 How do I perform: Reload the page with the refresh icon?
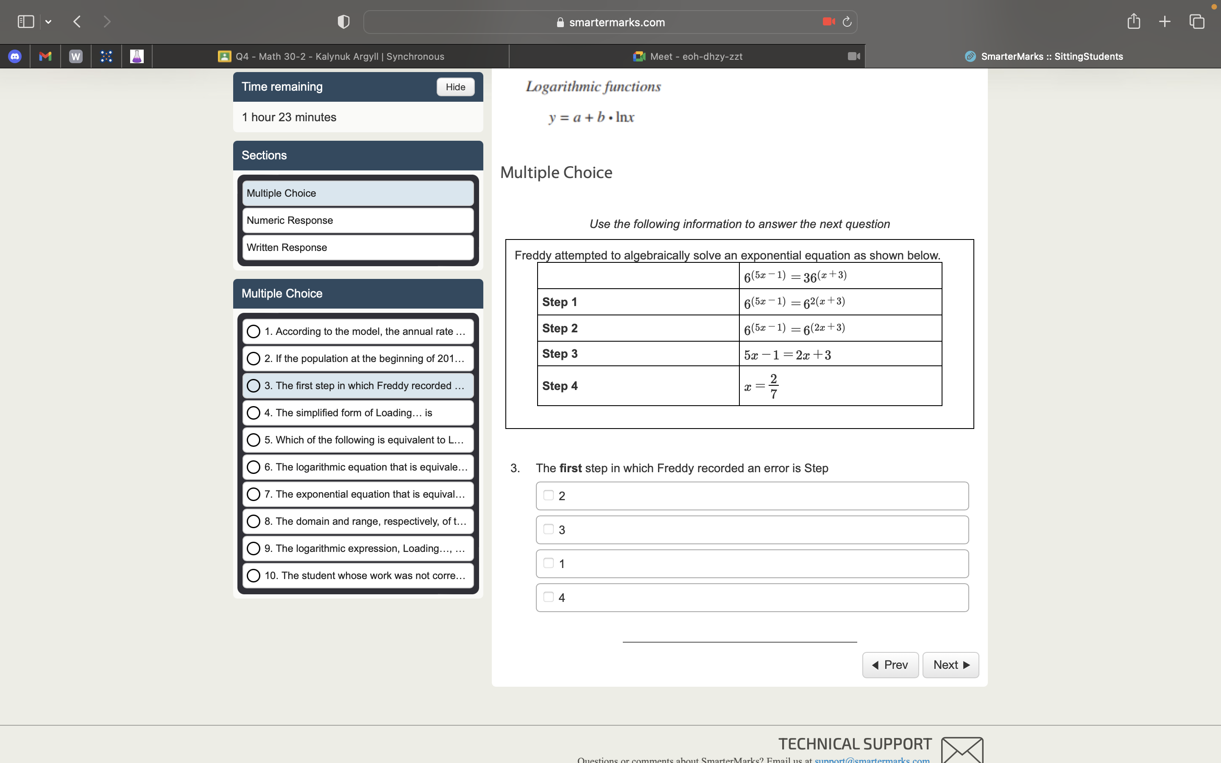(x=846, y=22)
